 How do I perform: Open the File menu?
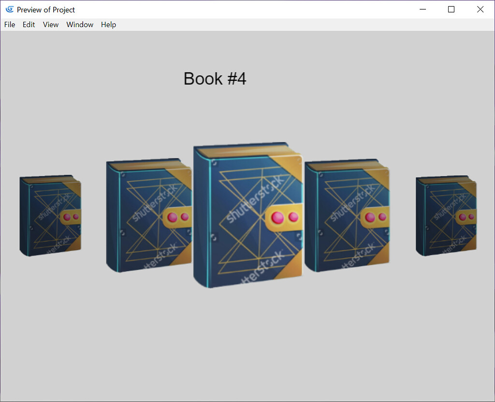pyautogui.click(x=9, y=24)
